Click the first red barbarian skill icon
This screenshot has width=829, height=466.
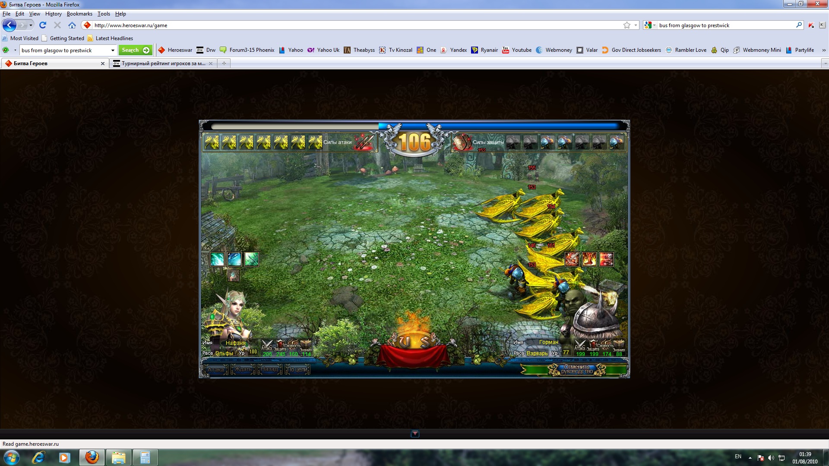572,259
